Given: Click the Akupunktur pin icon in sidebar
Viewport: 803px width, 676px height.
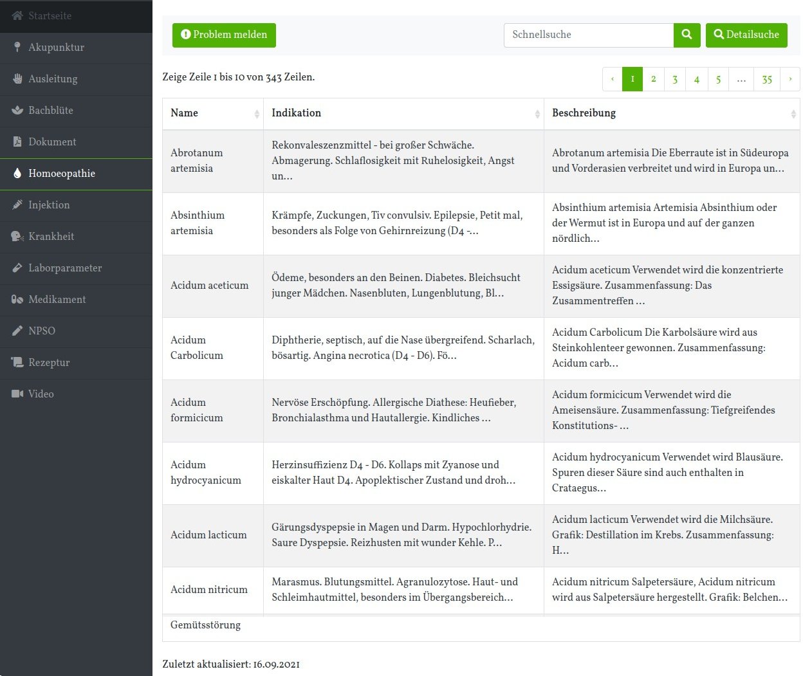Looking at the screenshot, I should [x=17, y=47].
